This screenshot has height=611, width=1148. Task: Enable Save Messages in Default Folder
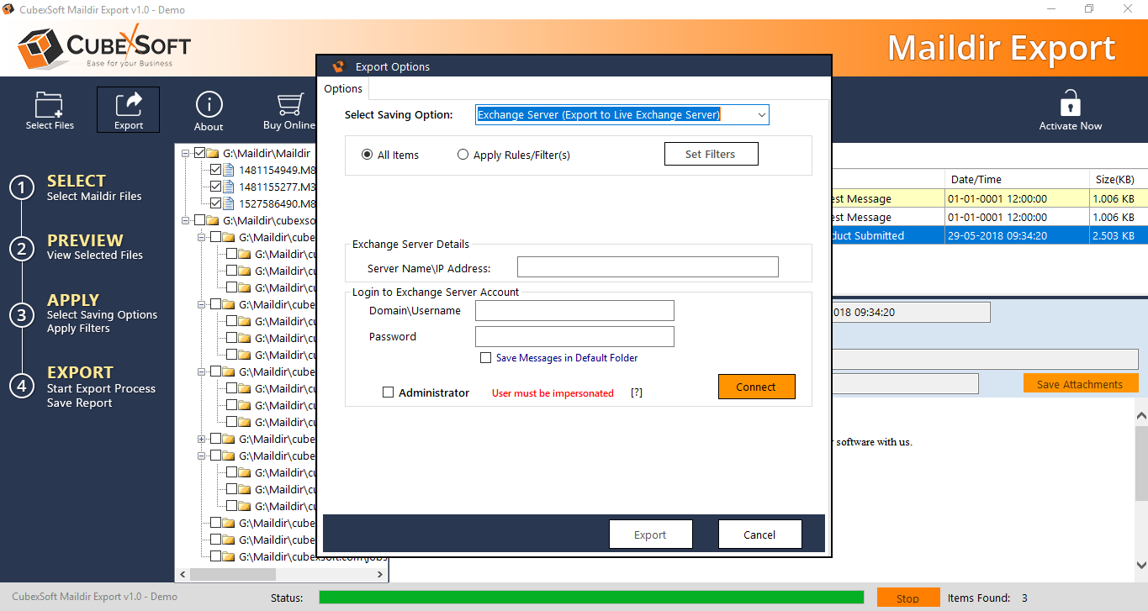pyautogui.click(x=485, y=358)
